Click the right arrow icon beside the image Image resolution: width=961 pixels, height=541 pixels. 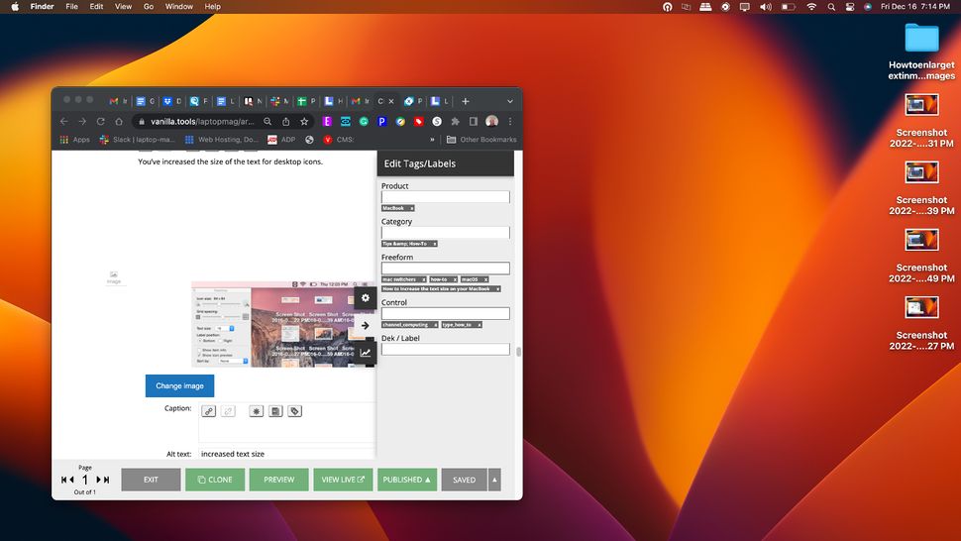point(366,325)
